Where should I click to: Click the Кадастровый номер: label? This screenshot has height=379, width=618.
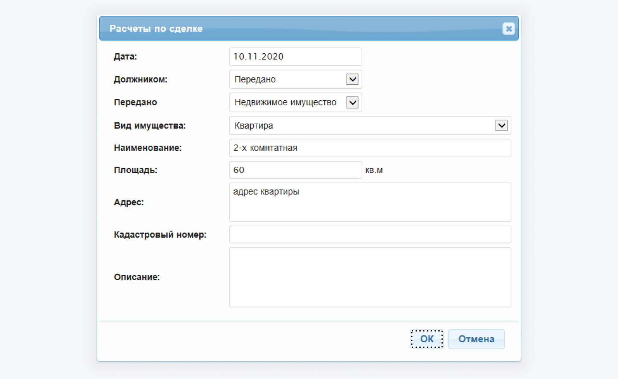click(160, 235)
